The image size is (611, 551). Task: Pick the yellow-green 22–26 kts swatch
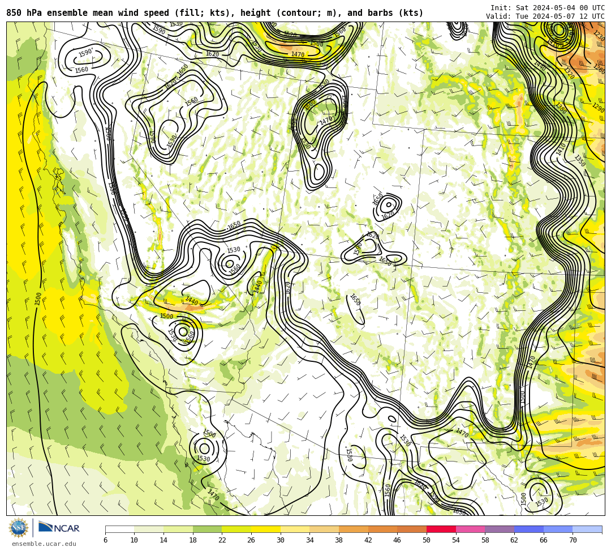pos(236,529)
